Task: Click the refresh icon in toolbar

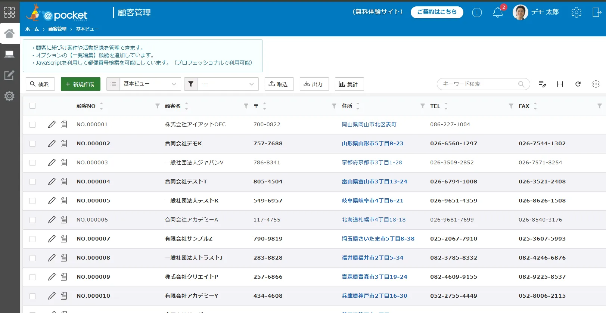Action: pos(578,84)
